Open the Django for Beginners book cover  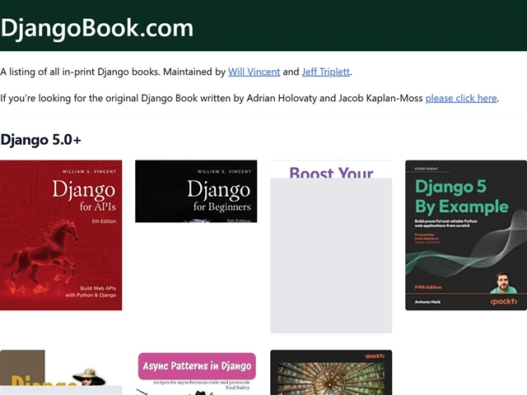tap(196, 191)
